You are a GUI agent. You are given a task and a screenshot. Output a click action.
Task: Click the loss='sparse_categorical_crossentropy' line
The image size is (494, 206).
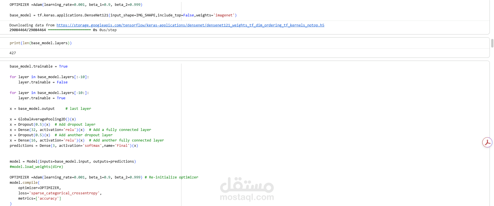(x=60, y=193)
